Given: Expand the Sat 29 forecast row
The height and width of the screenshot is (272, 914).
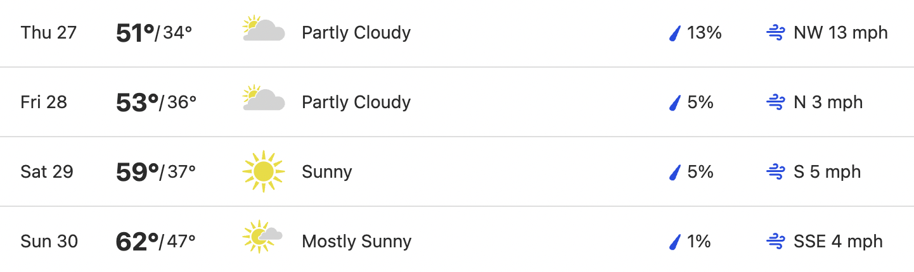Looking at the screenshot, I should click(x=457, y=171).
